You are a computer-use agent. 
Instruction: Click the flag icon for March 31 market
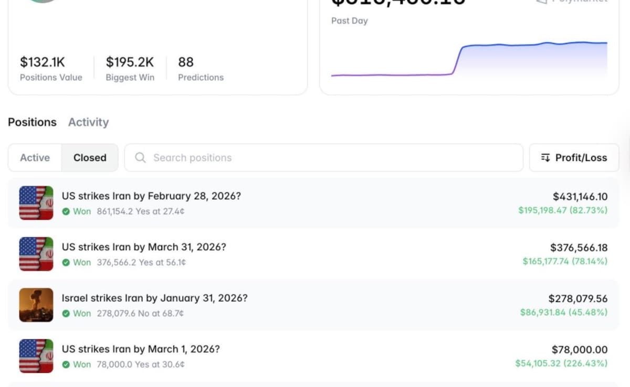pos(36,254)
